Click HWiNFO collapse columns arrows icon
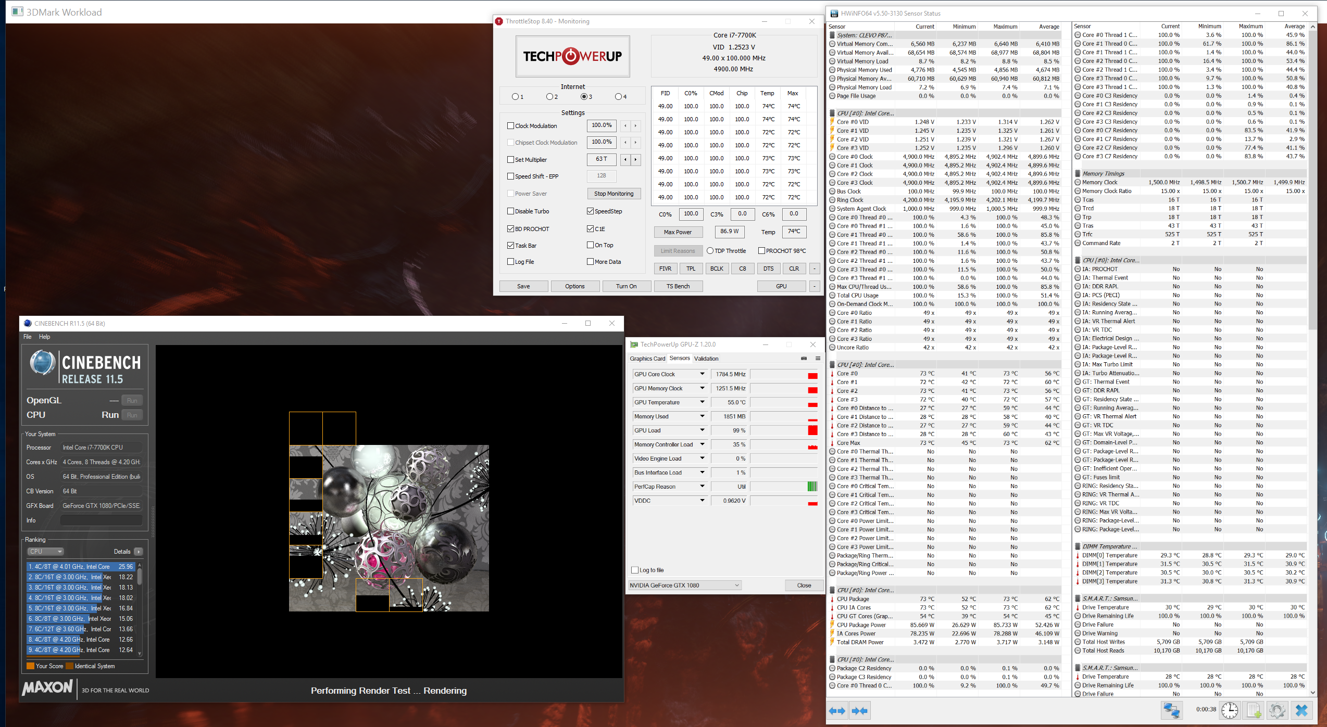 (x=859, y=711)
